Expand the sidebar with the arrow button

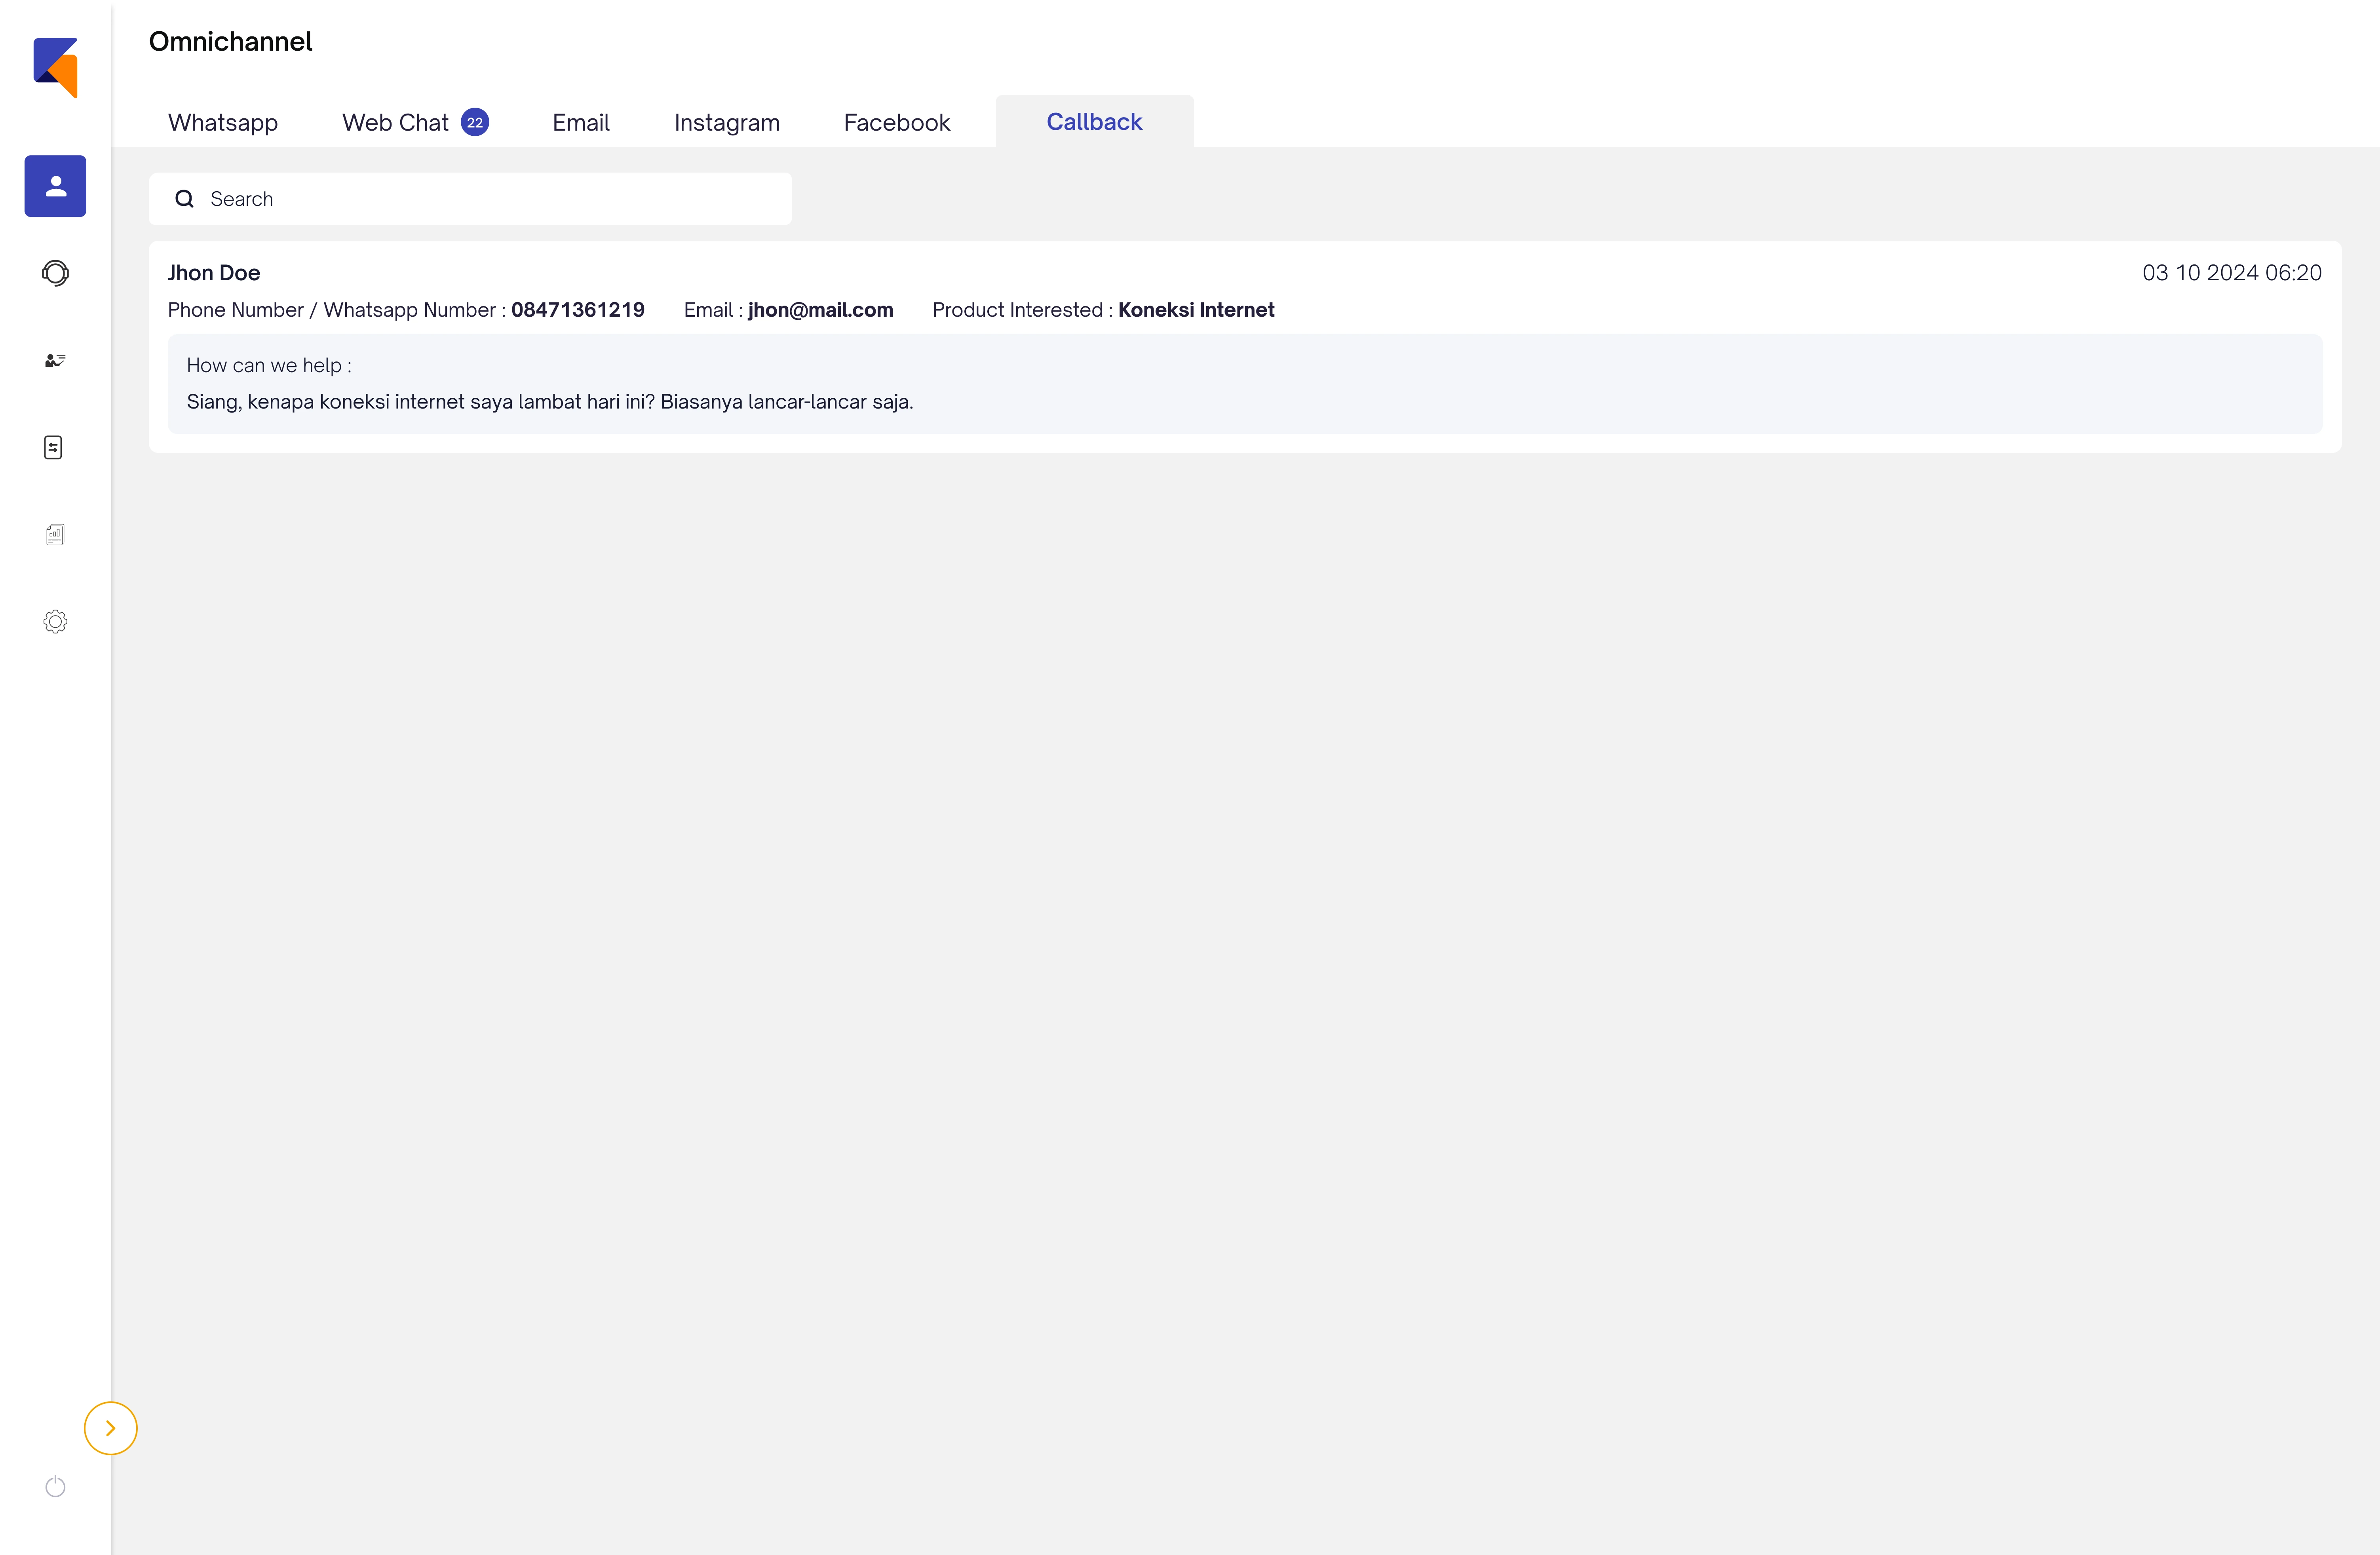110,1428
